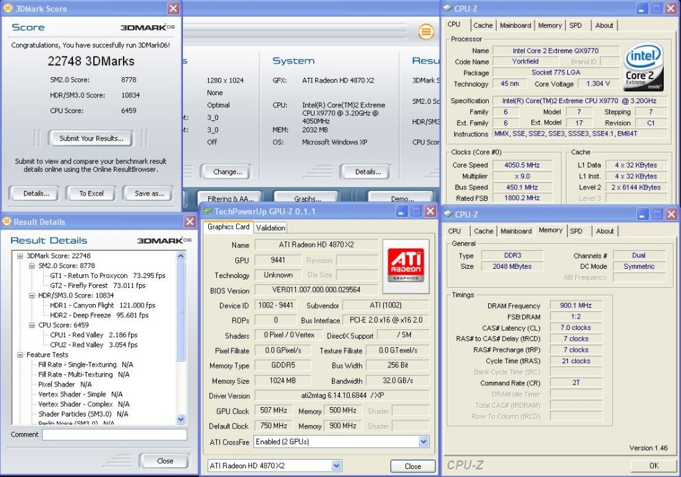Screen dimensions: 681x477
Task: Collapse the 3DMark Score: 22748 tree node
Action: pyautogui.click(x=20, y=256)
